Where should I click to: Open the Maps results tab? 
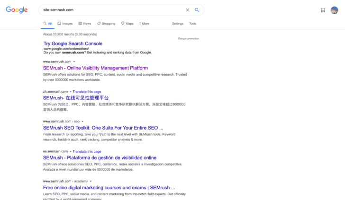pos(127,24)
